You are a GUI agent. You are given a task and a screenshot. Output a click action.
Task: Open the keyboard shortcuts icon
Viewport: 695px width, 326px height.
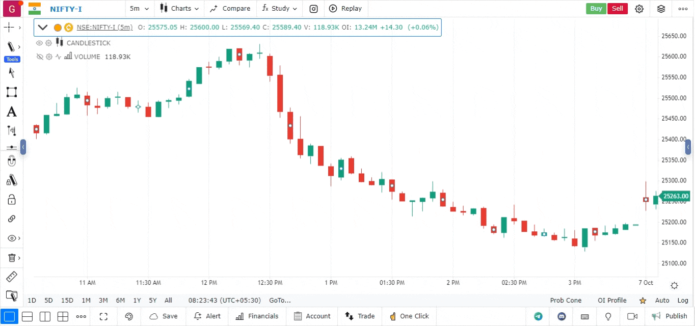click(x=584, y=316)
